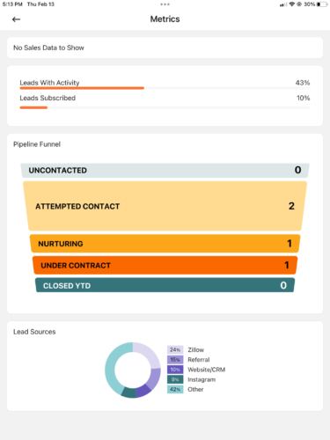This screenshot has width=330, height=440.
Task: Open the Nurturing funnel stage
Action: tap(165, 244)
